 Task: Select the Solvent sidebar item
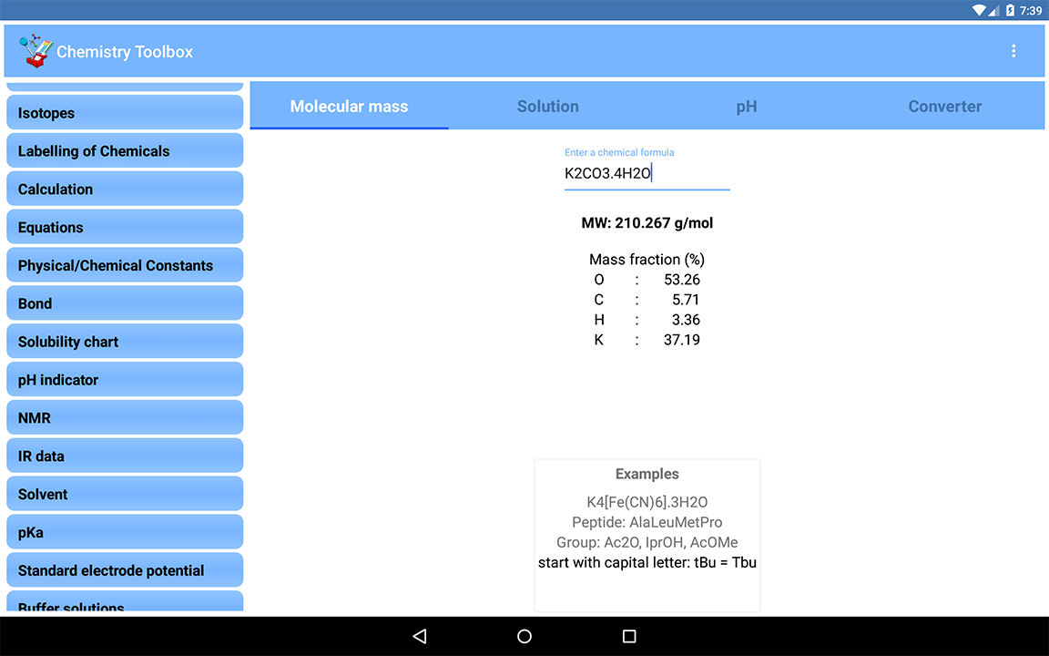point(125,494)
